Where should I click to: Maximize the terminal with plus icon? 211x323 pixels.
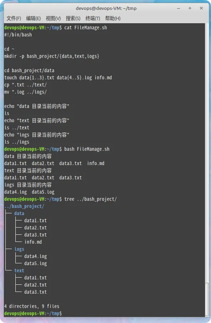pyautogui.click(x=190, y=8)
